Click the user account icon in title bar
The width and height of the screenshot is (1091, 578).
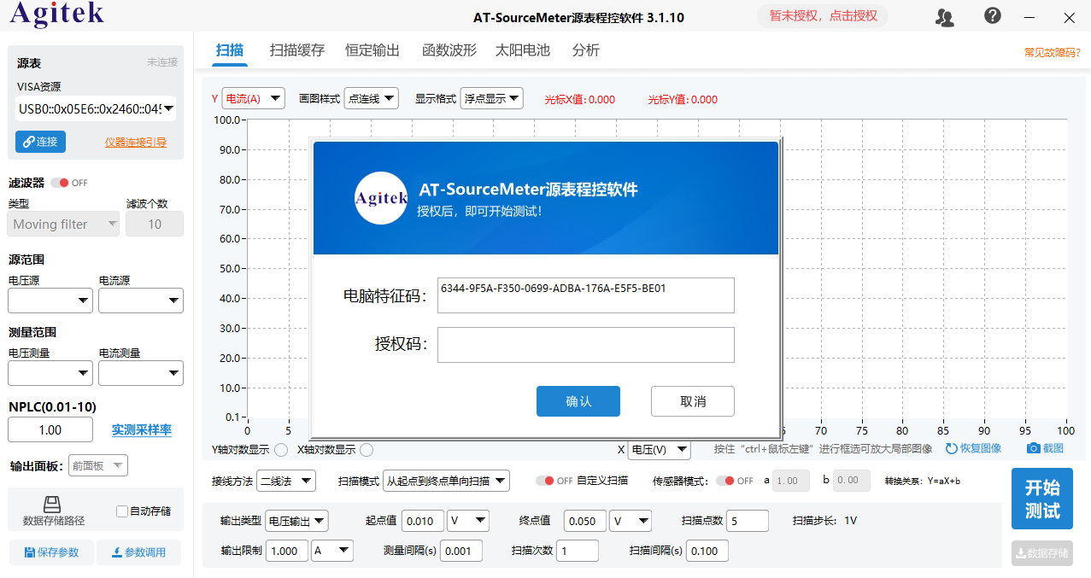pos(944,17)
